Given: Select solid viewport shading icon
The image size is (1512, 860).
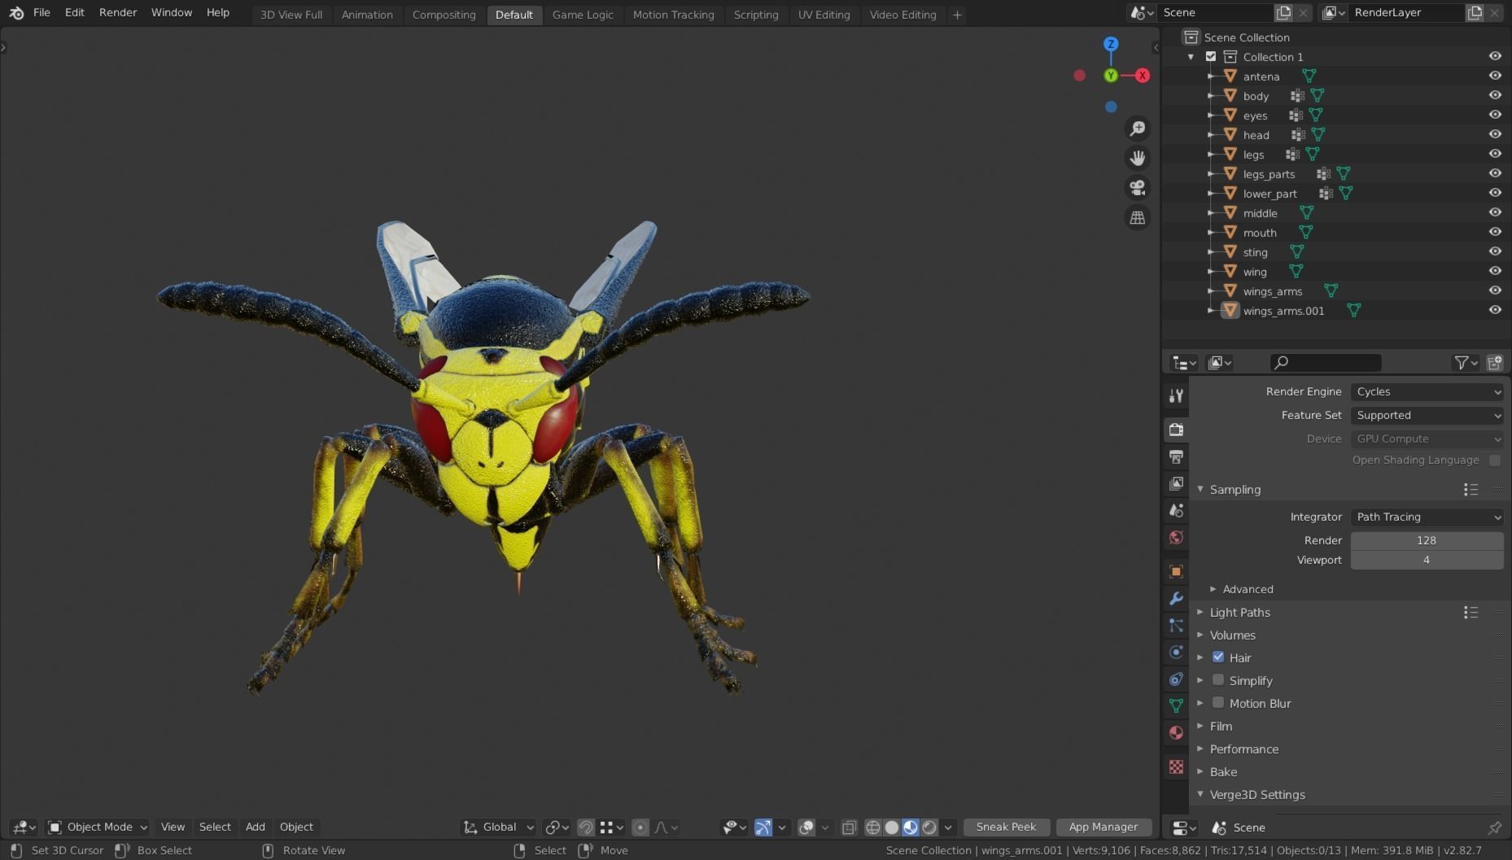Looking at the screenshot, I should point(892,827).
